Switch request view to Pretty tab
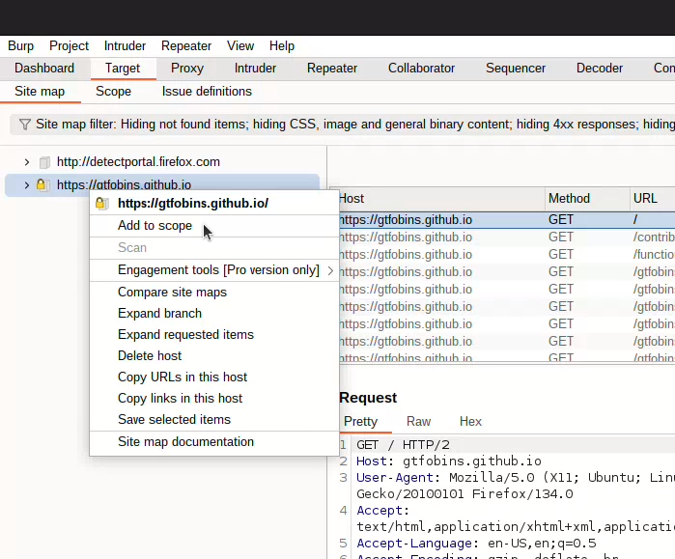 [361, 422]
